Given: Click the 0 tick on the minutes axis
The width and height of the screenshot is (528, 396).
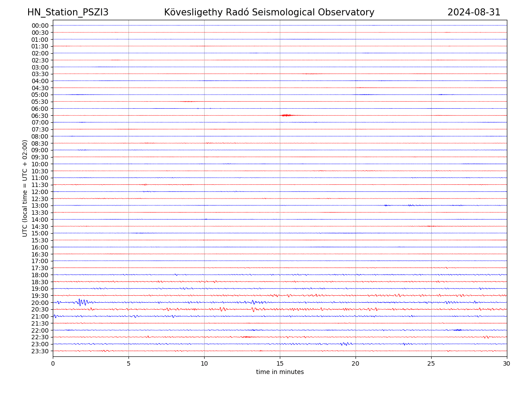Looking at the screenshot, I should [x=53, y=364].
